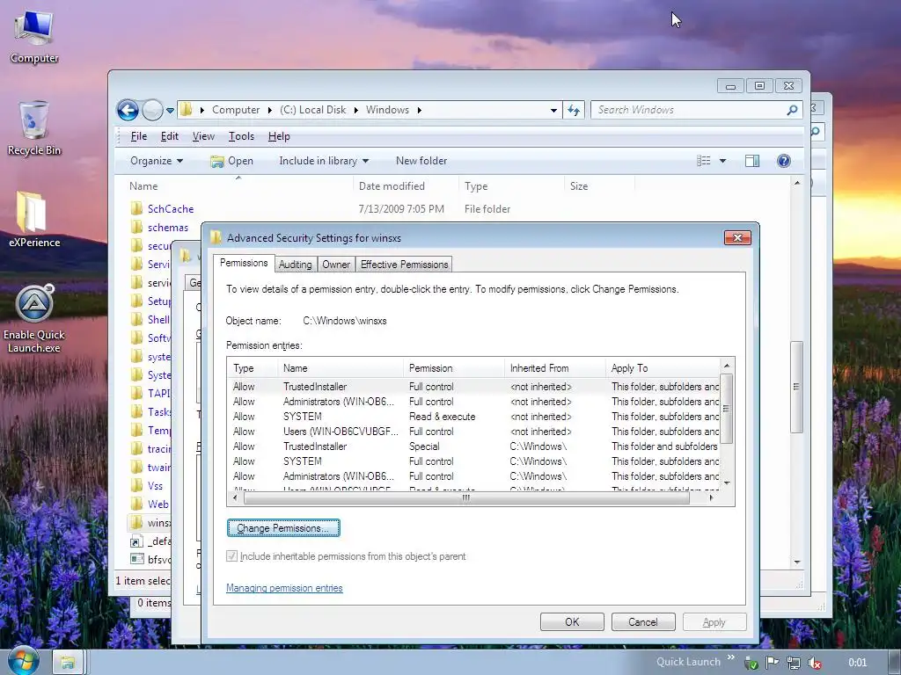Click New folder toolbar button
The height and width of the screenshot is (675, 901).
(421, 161)
